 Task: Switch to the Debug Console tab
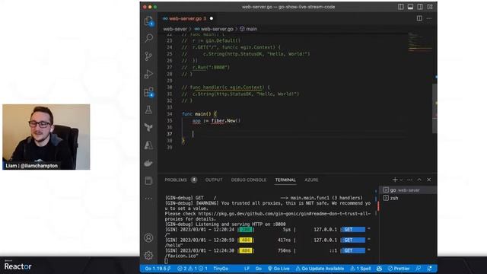249,180
